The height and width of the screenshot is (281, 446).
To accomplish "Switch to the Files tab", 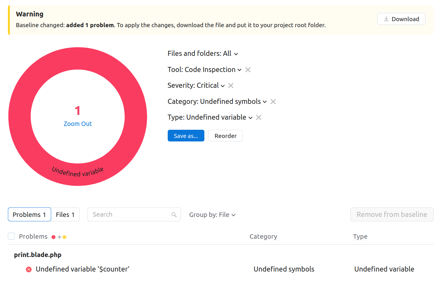I will tap(65, 214).
